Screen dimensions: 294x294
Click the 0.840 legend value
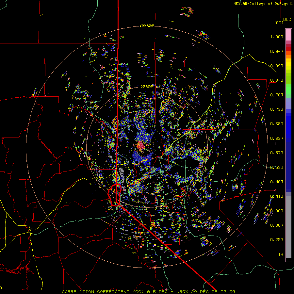pos(277,80)
